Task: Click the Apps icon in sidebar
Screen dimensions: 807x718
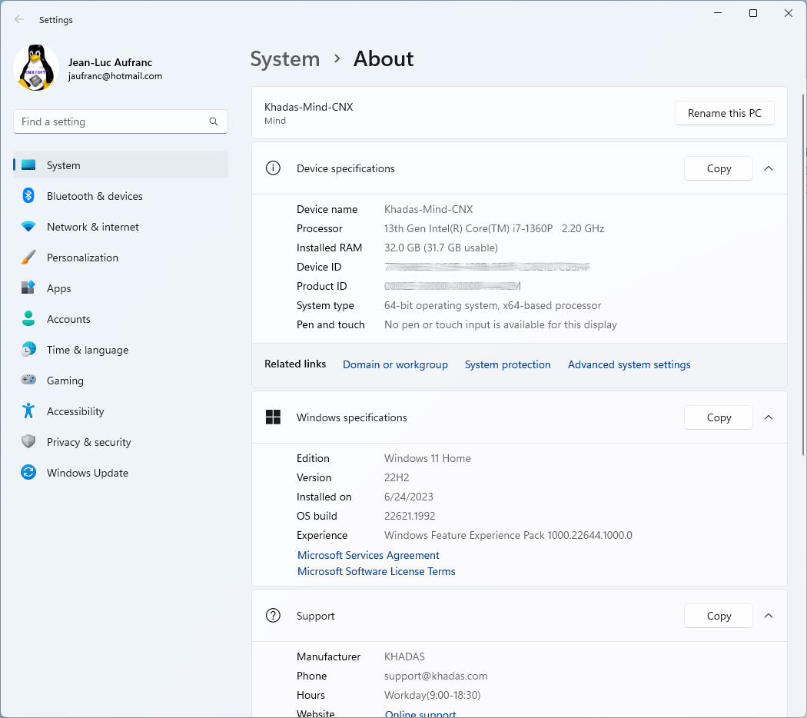Action: tap(28, 288)
